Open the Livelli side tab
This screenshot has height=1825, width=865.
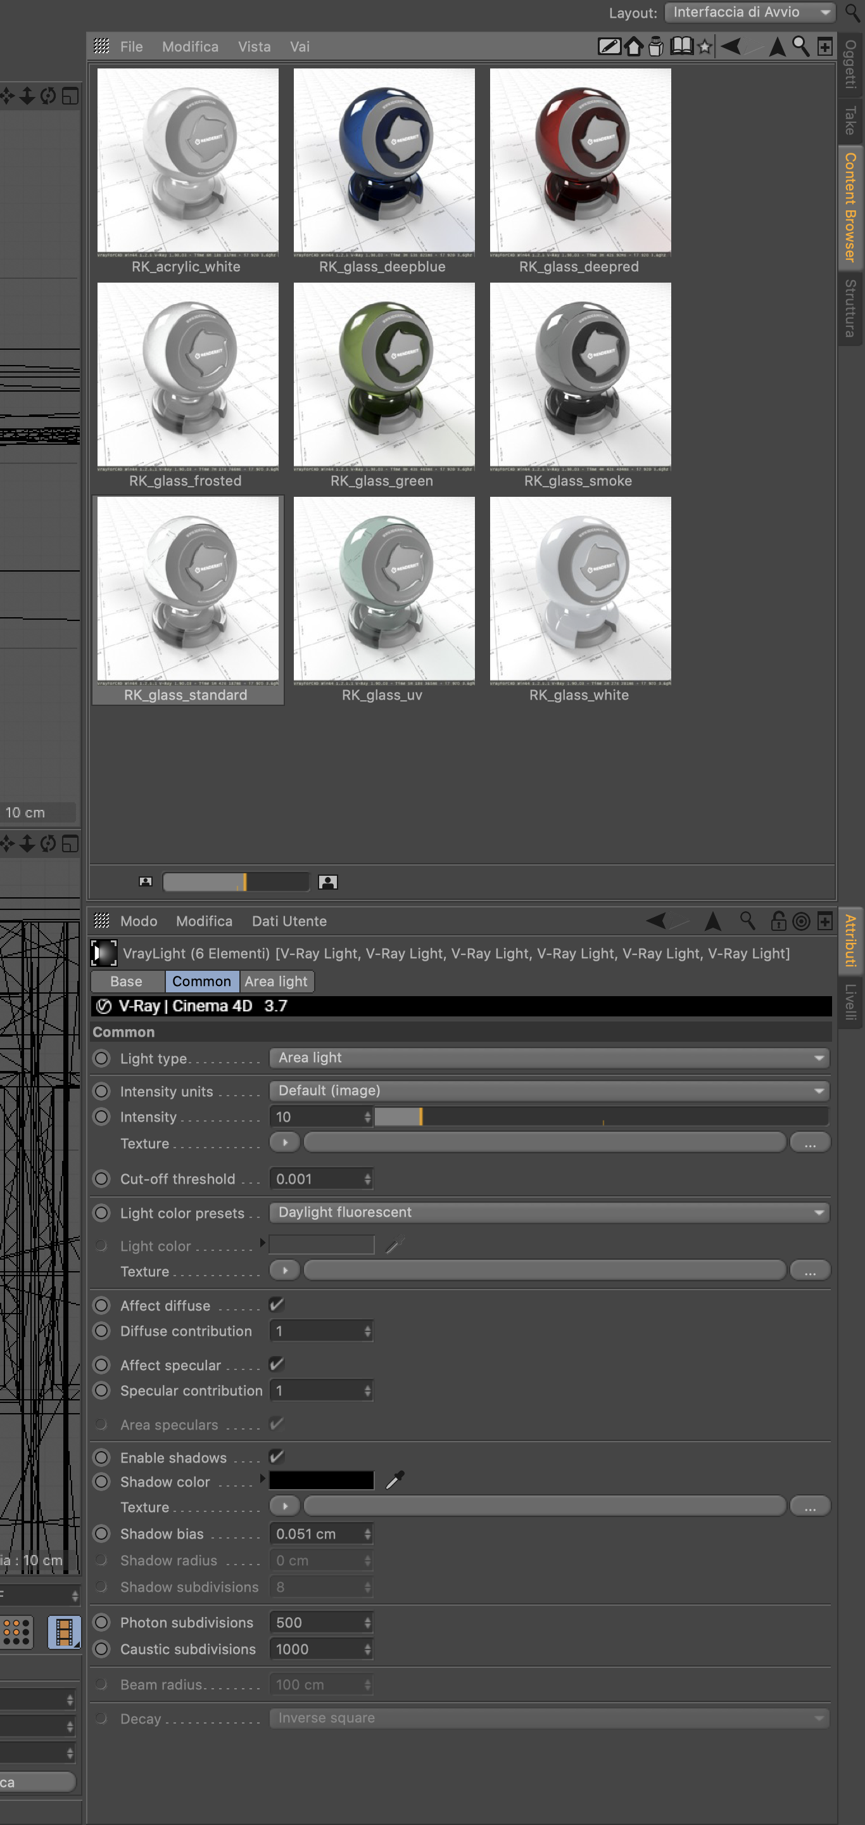click(x=851, y=1002)
